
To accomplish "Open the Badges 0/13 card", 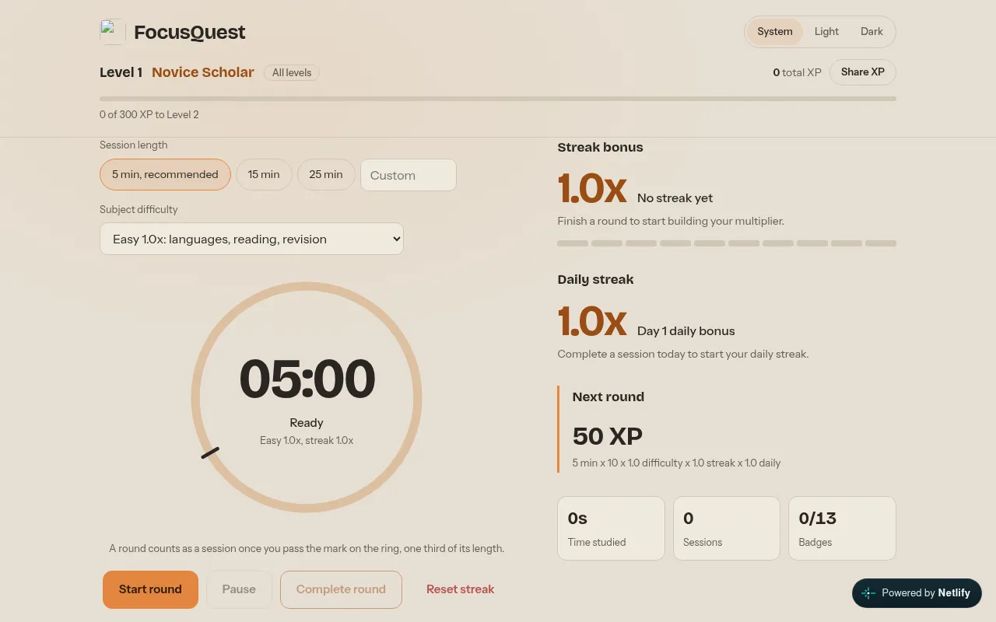I will 842,529.
